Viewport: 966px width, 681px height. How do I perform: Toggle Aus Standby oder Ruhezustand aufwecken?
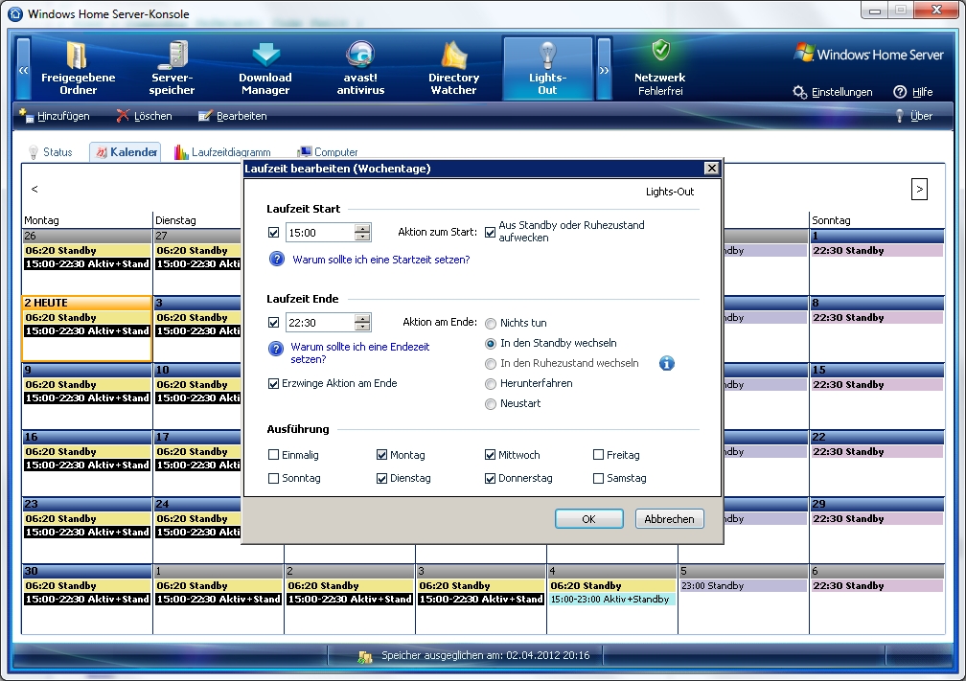(x=490, y=233)
